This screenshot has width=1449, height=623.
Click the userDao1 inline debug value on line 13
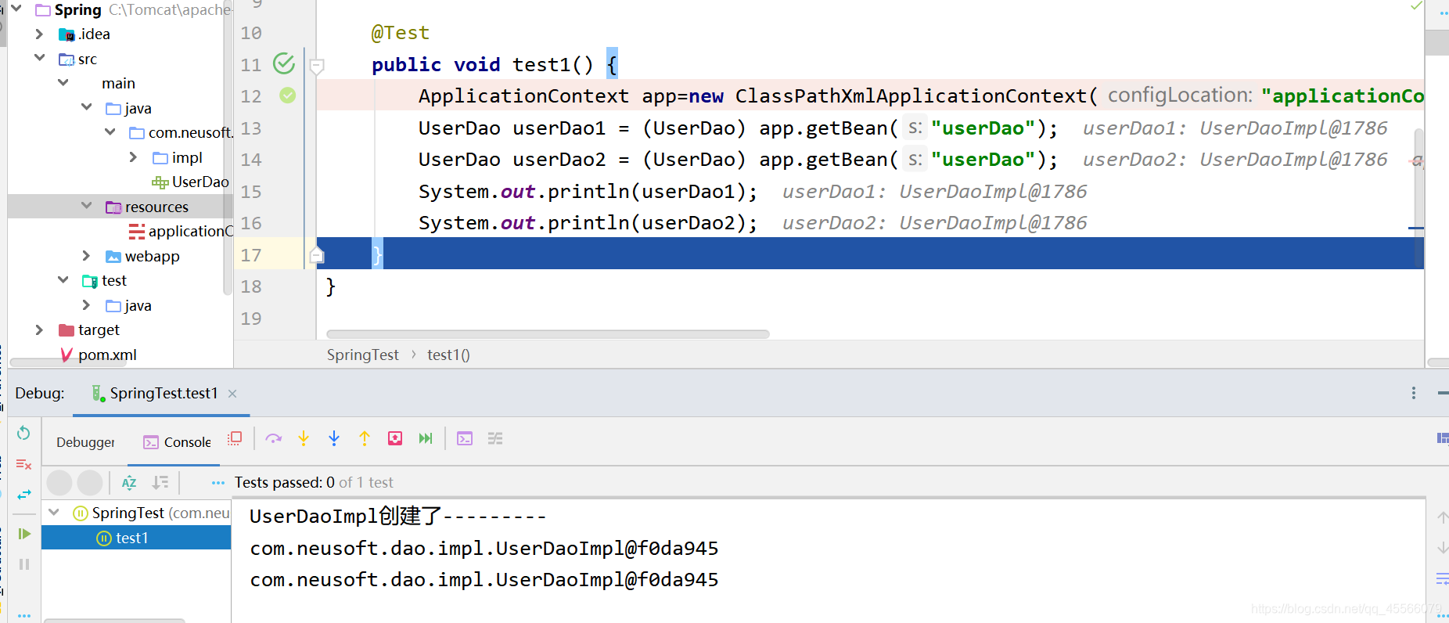(x=1235, y=128)
